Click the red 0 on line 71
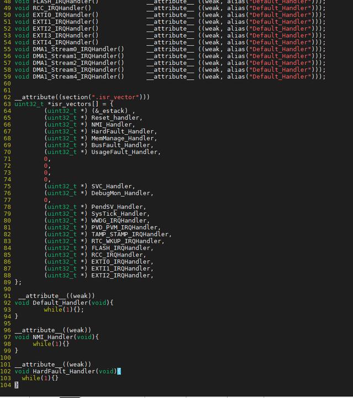353x398 pixels. pyautogui.click(x=46, y=159)
